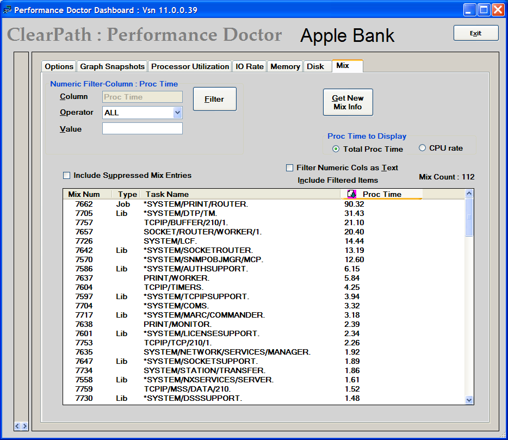Viewport: 508px width, 440px height.
Task: Go to the Processor Utilization tab
Action: pos(190,66)
